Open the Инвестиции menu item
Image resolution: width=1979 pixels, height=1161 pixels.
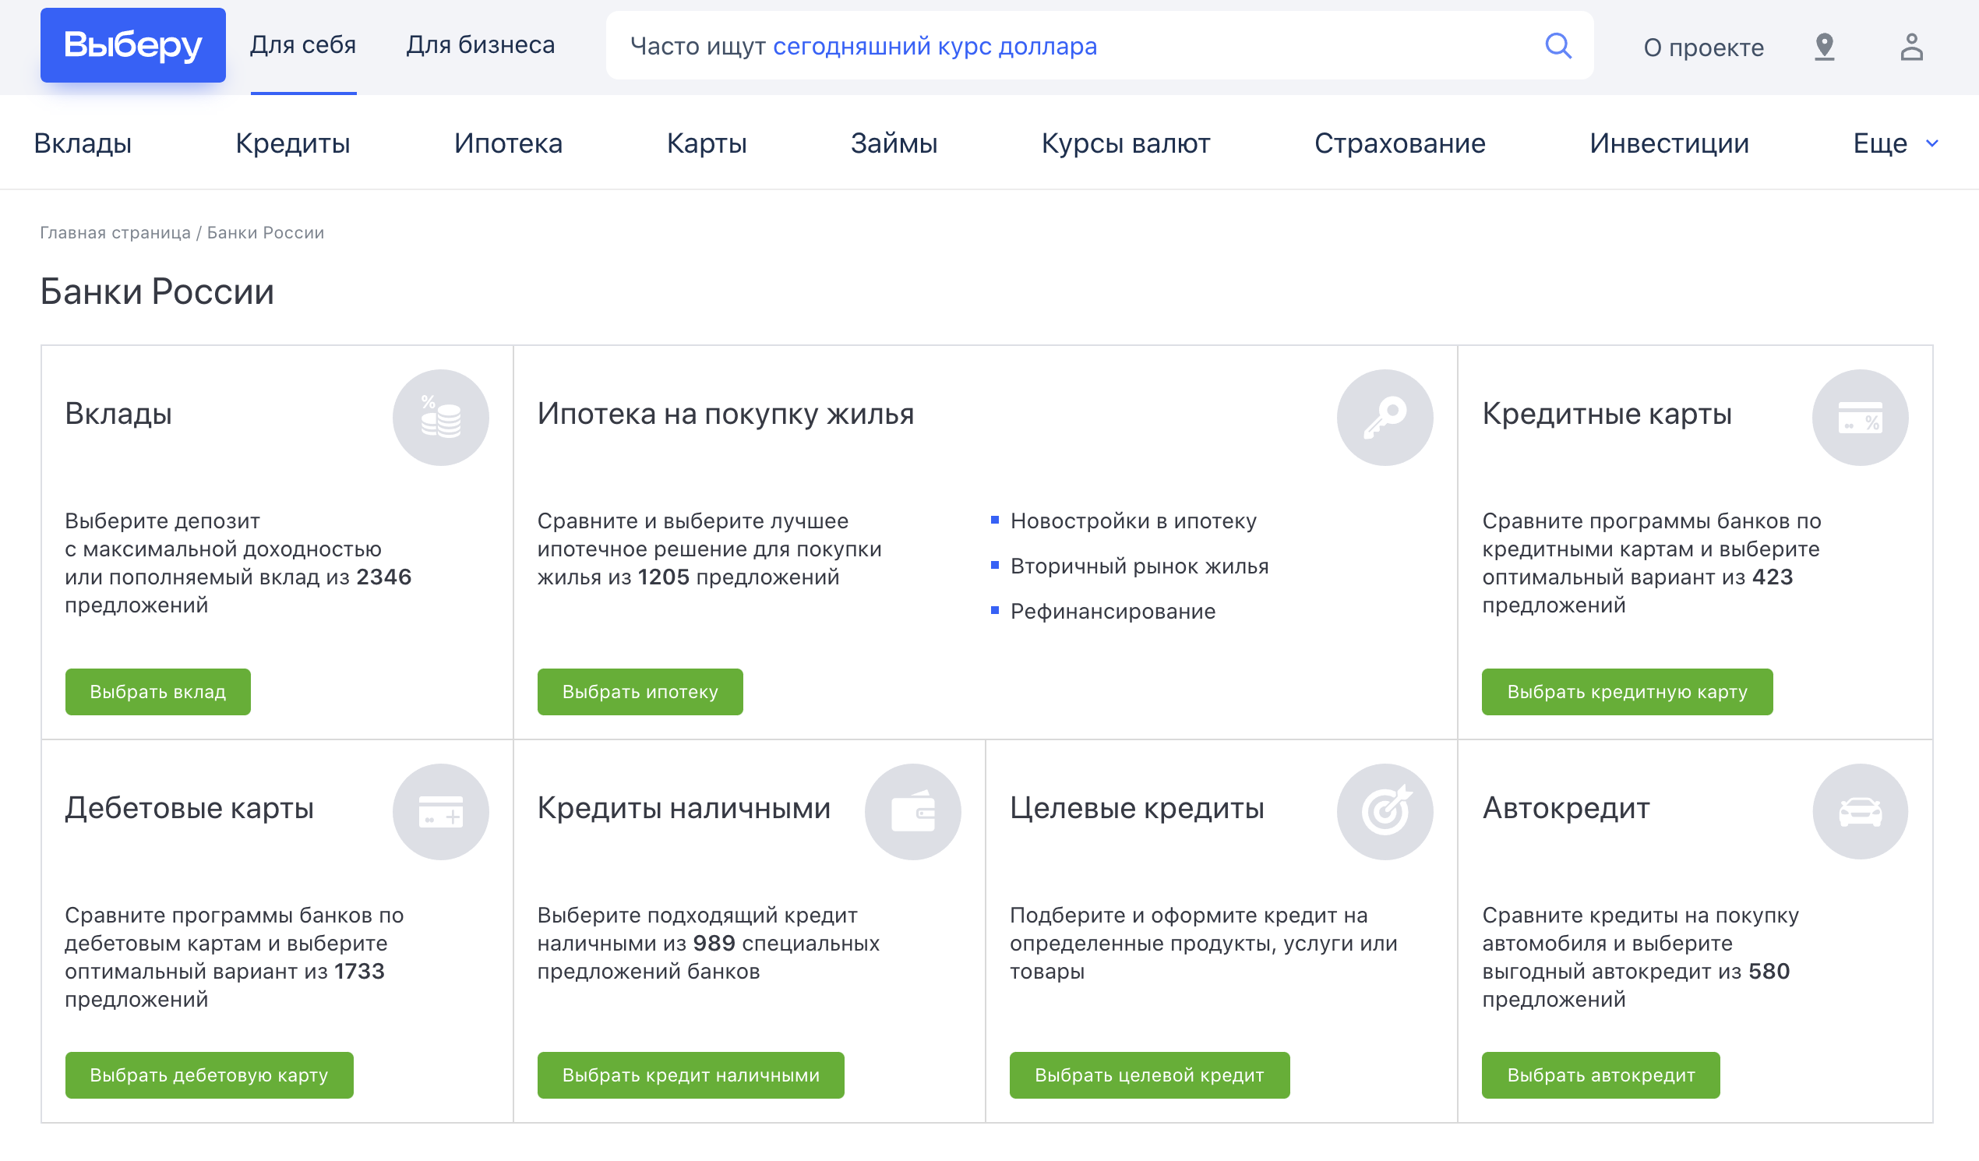(x=1668, y=143)
